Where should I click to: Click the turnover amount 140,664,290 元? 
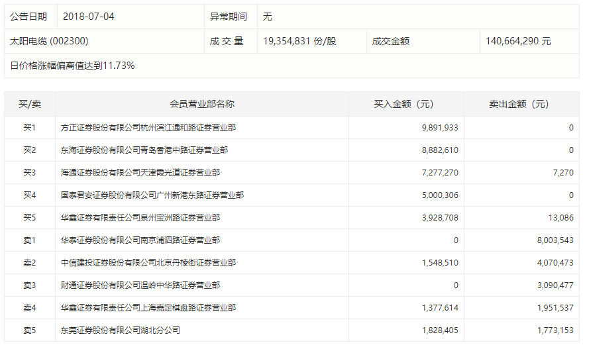(518, 41)
